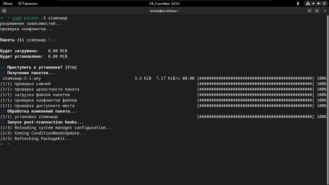This screenshot has width=329, height=185.
Task: Click 'проверка целостности пакета' line
Action: click(x=40, y=89)
